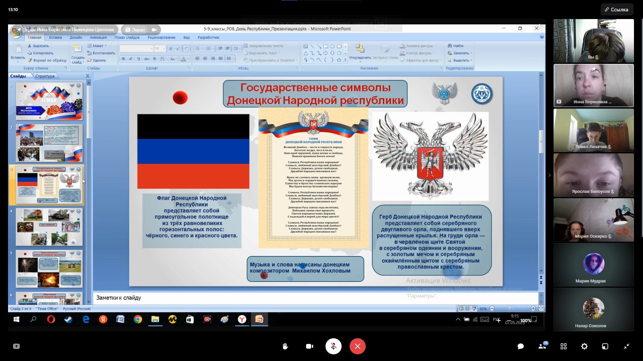The height and width of the screenshot is (361, 643).
Task: Select slide 1 thumbnail with flags
Action: pyautogui.click(x=49, y=101)
